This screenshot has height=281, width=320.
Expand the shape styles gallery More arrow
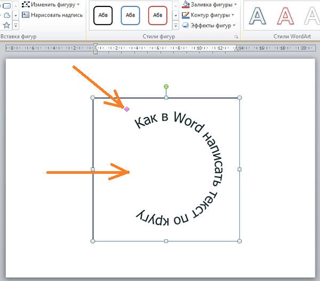click(175, 26)
